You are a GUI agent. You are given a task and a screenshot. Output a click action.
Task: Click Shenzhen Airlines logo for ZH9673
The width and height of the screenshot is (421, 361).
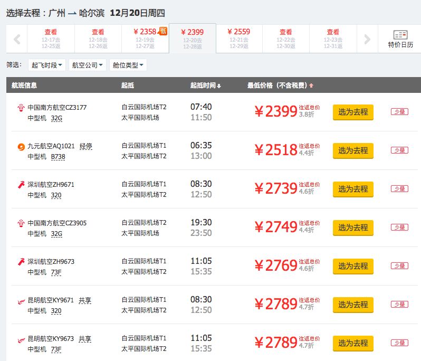point(21,262)
